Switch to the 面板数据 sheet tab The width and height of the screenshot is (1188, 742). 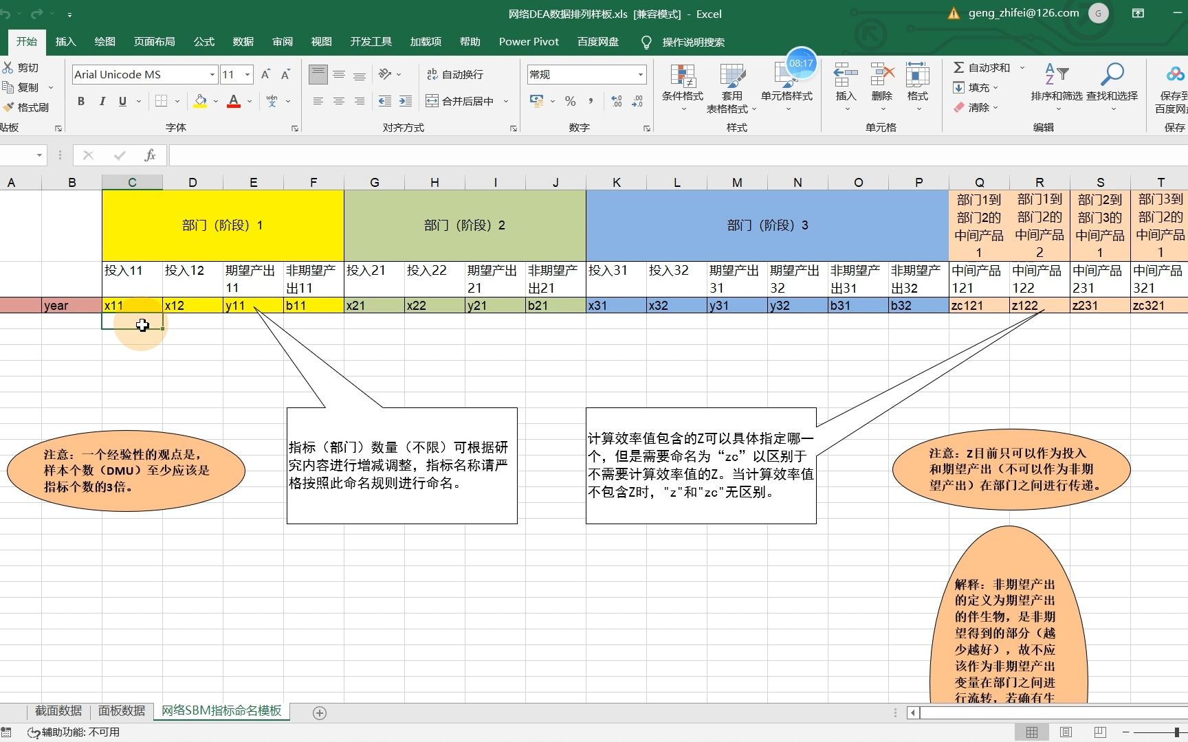[x=122, y=710]
